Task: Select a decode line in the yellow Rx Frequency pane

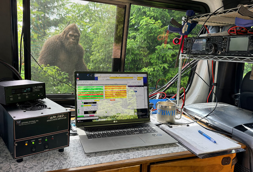Action: 116,92
